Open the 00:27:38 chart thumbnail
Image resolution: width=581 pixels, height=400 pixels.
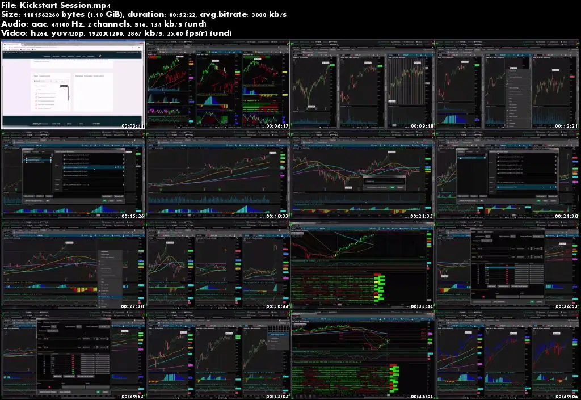pos(73,265)
